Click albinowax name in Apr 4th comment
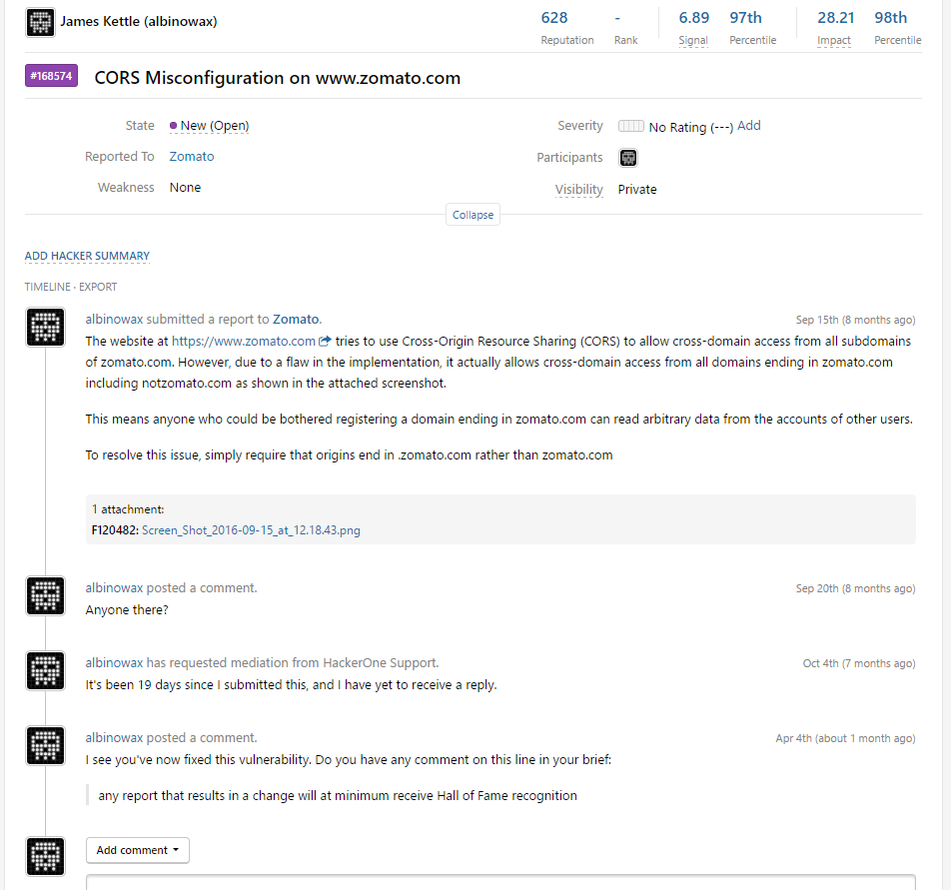 pos(114,738)
